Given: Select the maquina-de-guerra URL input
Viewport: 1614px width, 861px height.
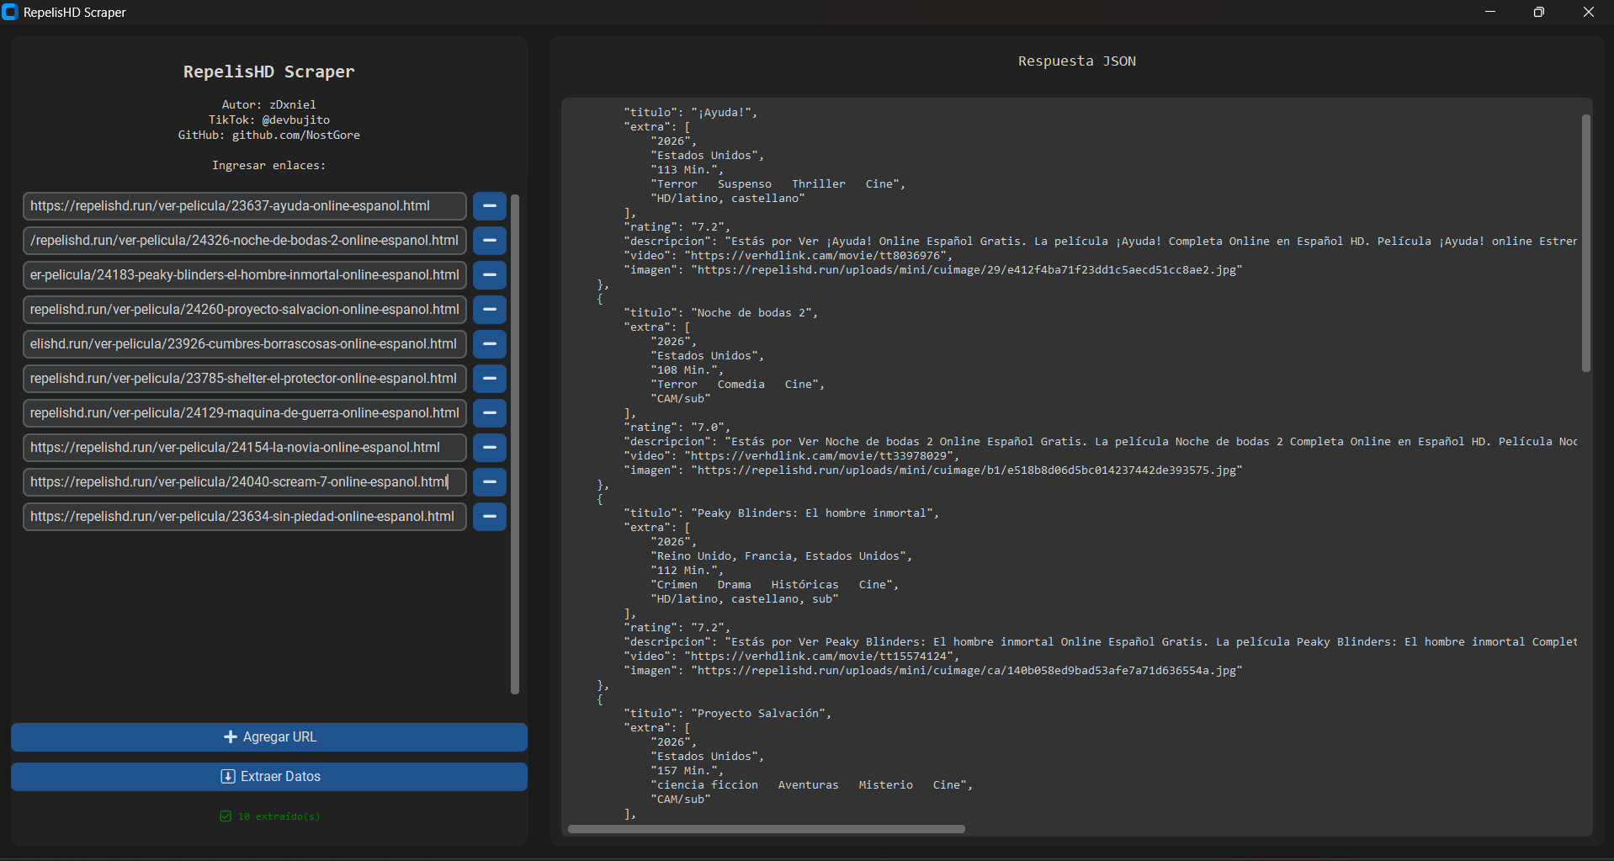Looking at the screenshot, I should coord(245,413).
